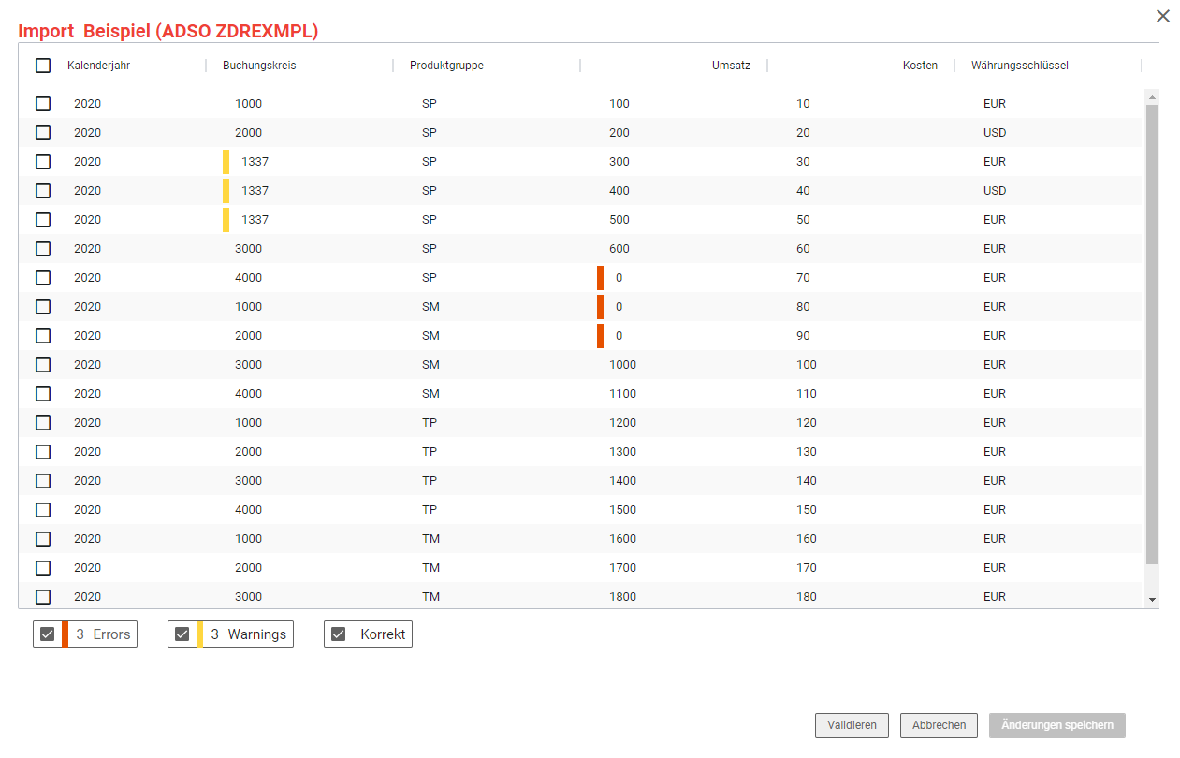The image size is (1180, 758).
Task: Cancel import with Abbrechen button
Action: 939,725
